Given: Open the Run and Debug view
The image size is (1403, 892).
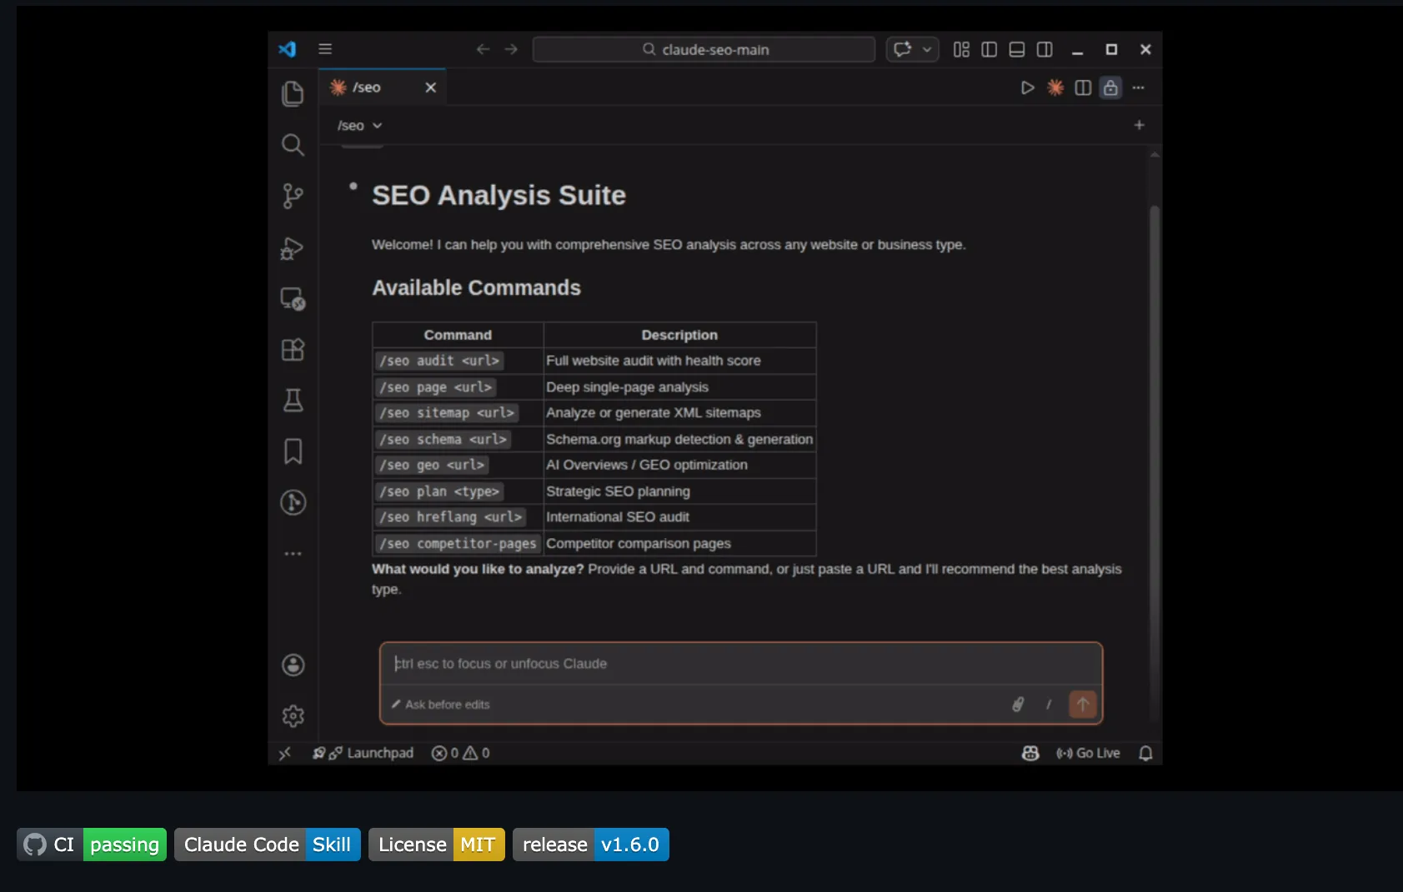Looking at the screenshot, I should click(293, 248).
